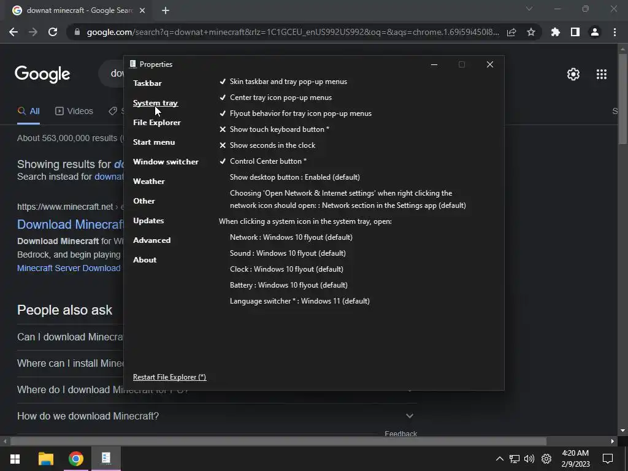628x471 pixels.
Task: Open the volume tray icon
Action: pos(529,459)
